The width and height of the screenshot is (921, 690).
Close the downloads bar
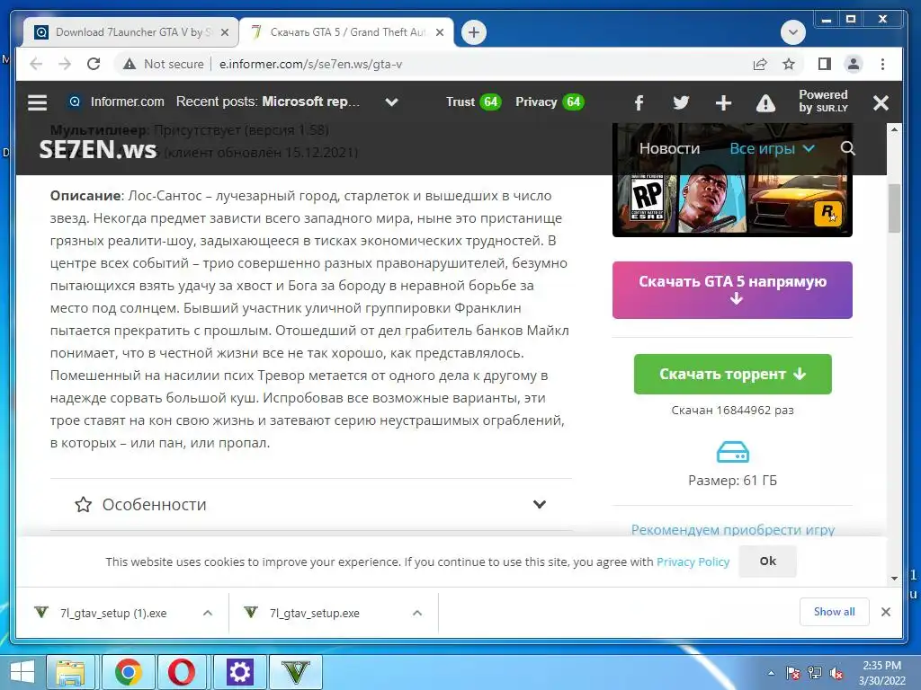tap(886, 612)
